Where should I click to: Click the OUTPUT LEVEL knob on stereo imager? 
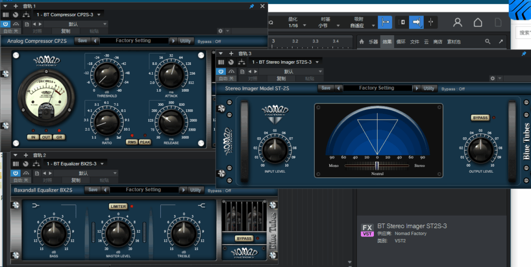pyautogui.click(x=480, y=150)
